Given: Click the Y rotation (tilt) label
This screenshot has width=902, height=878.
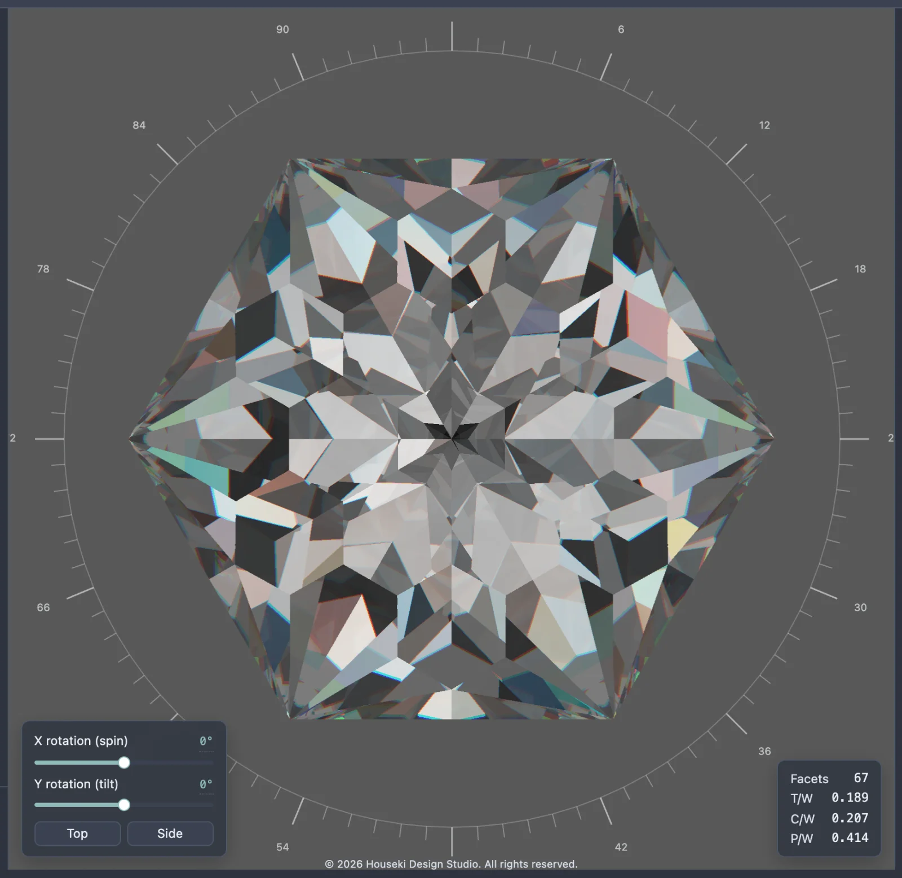Looking at the screenshot, I should [76, 784].
